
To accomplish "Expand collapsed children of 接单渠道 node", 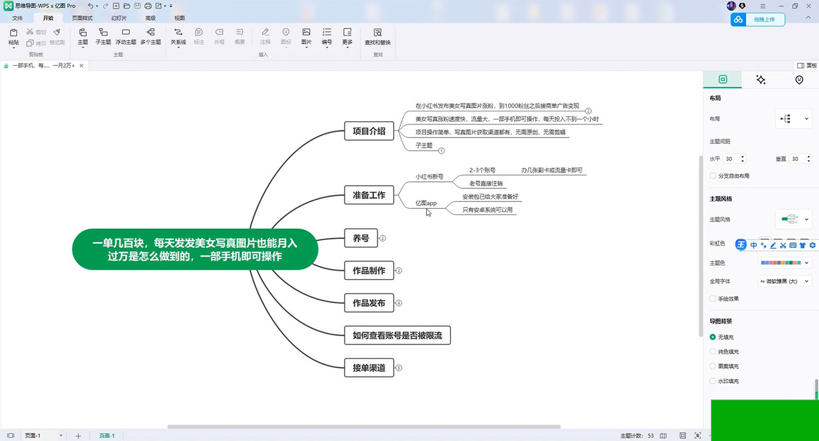I will [399, 368].
